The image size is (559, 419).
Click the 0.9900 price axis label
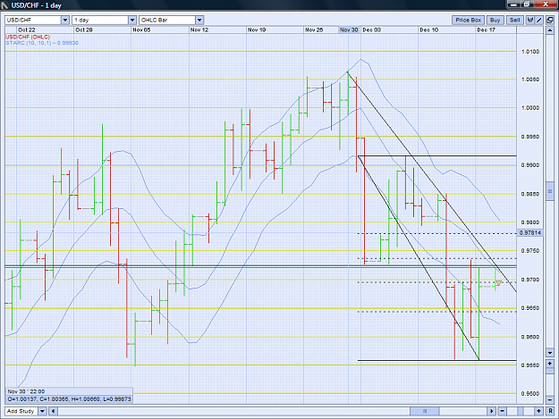coord(530,165)
